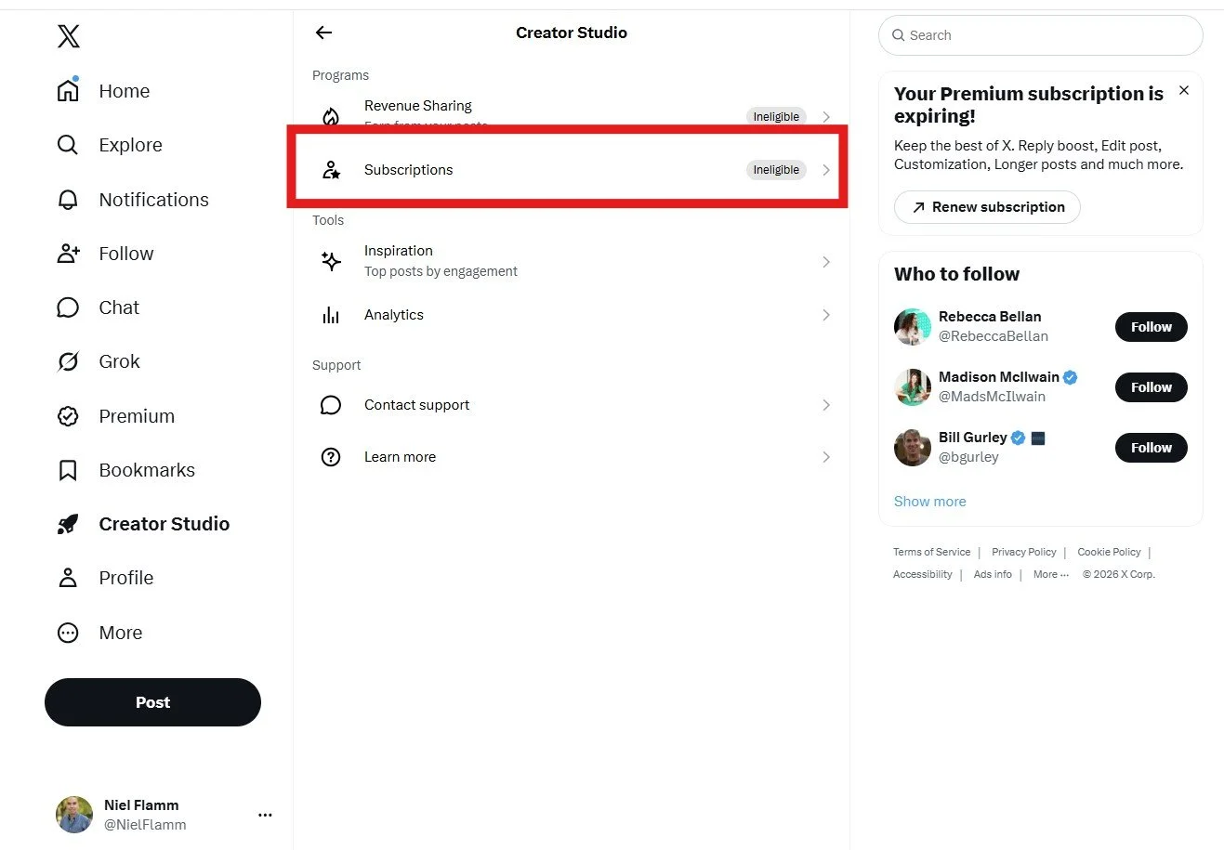Open Home via house icon
The height and width of the screenshot is (850, 1224).
point(68,90)
